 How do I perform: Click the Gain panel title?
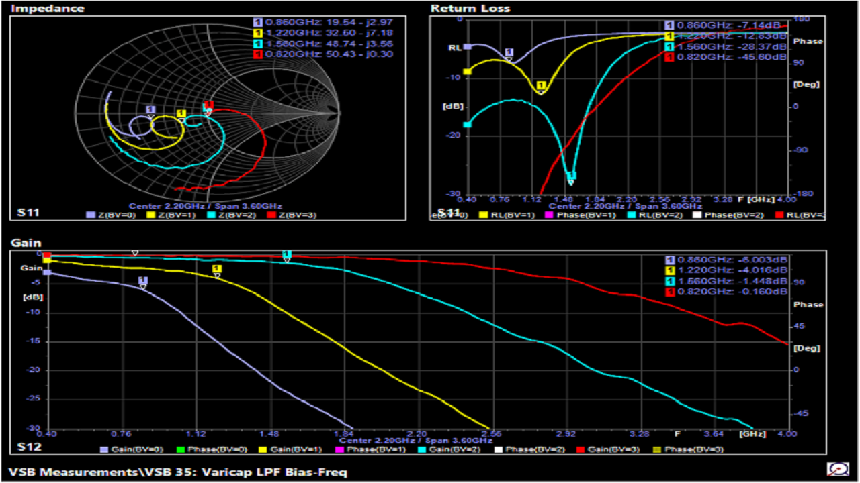point(26,243)
